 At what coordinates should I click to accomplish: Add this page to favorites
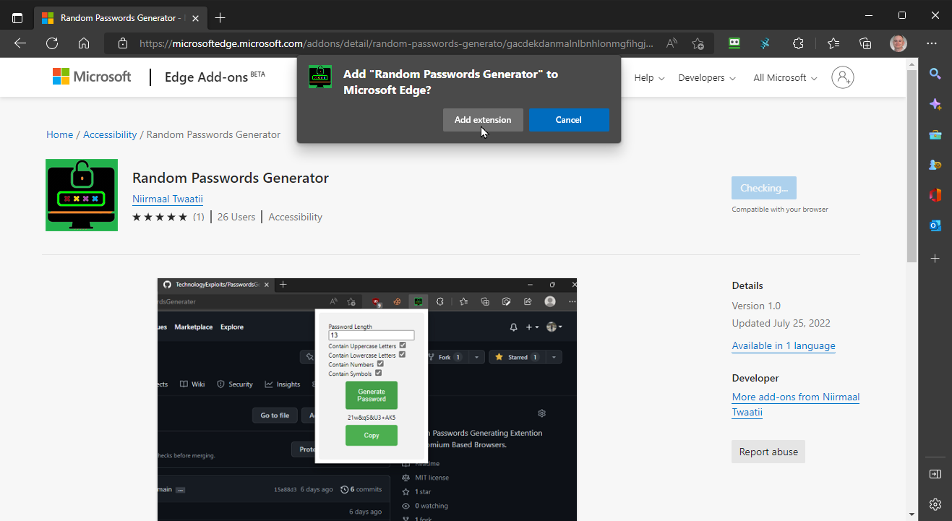coord(698,43)
